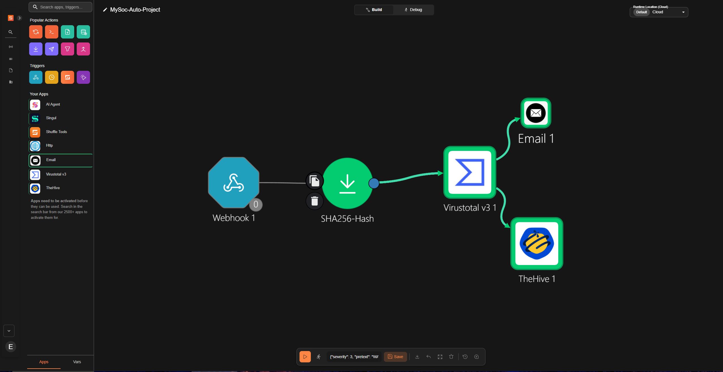Select Virustotal v3 in Your Apps
Image resolution: width=723 pixels, height=372 pixels.
coord(61,174)
